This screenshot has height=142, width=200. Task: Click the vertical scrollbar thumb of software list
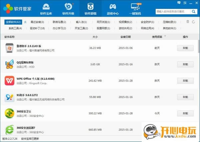click(x=199, y=46)
